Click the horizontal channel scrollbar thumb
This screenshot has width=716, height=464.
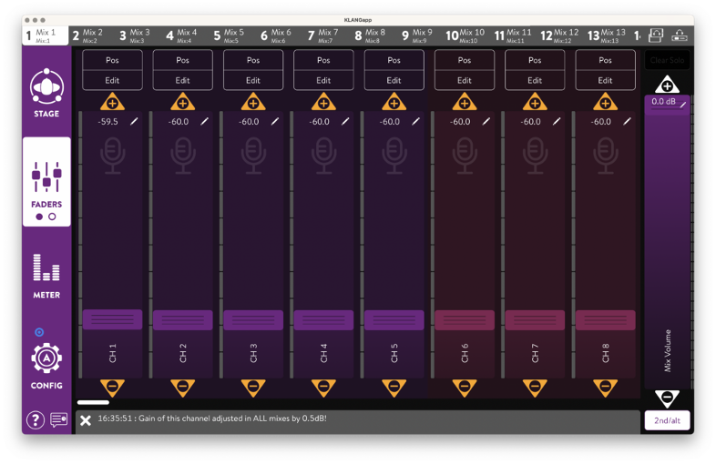pos(93,402)
